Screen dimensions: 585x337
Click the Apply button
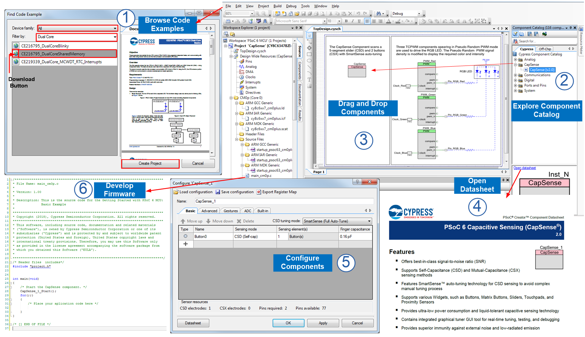tap(323, 323)
